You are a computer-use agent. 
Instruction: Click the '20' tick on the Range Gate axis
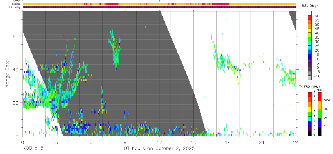(15, 103)
